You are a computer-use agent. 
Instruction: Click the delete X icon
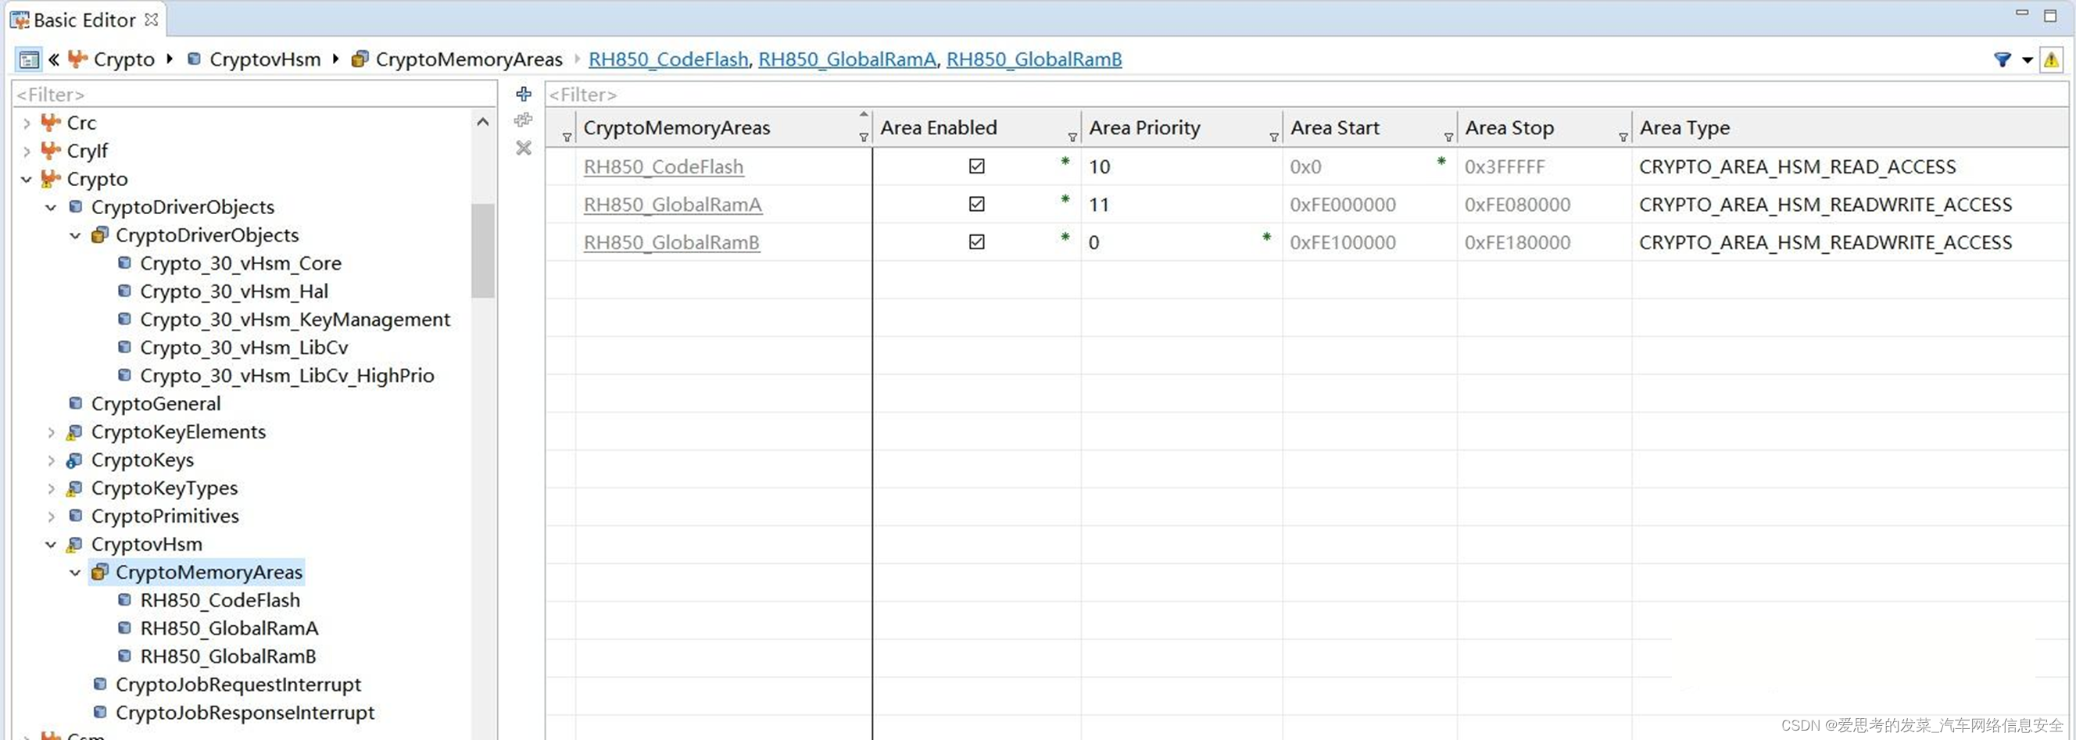(x=524, y=148)
